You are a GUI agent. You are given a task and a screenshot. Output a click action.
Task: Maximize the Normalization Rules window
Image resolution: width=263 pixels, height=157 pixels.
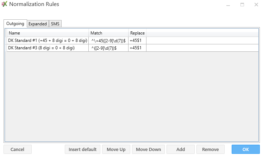(242, 5)
